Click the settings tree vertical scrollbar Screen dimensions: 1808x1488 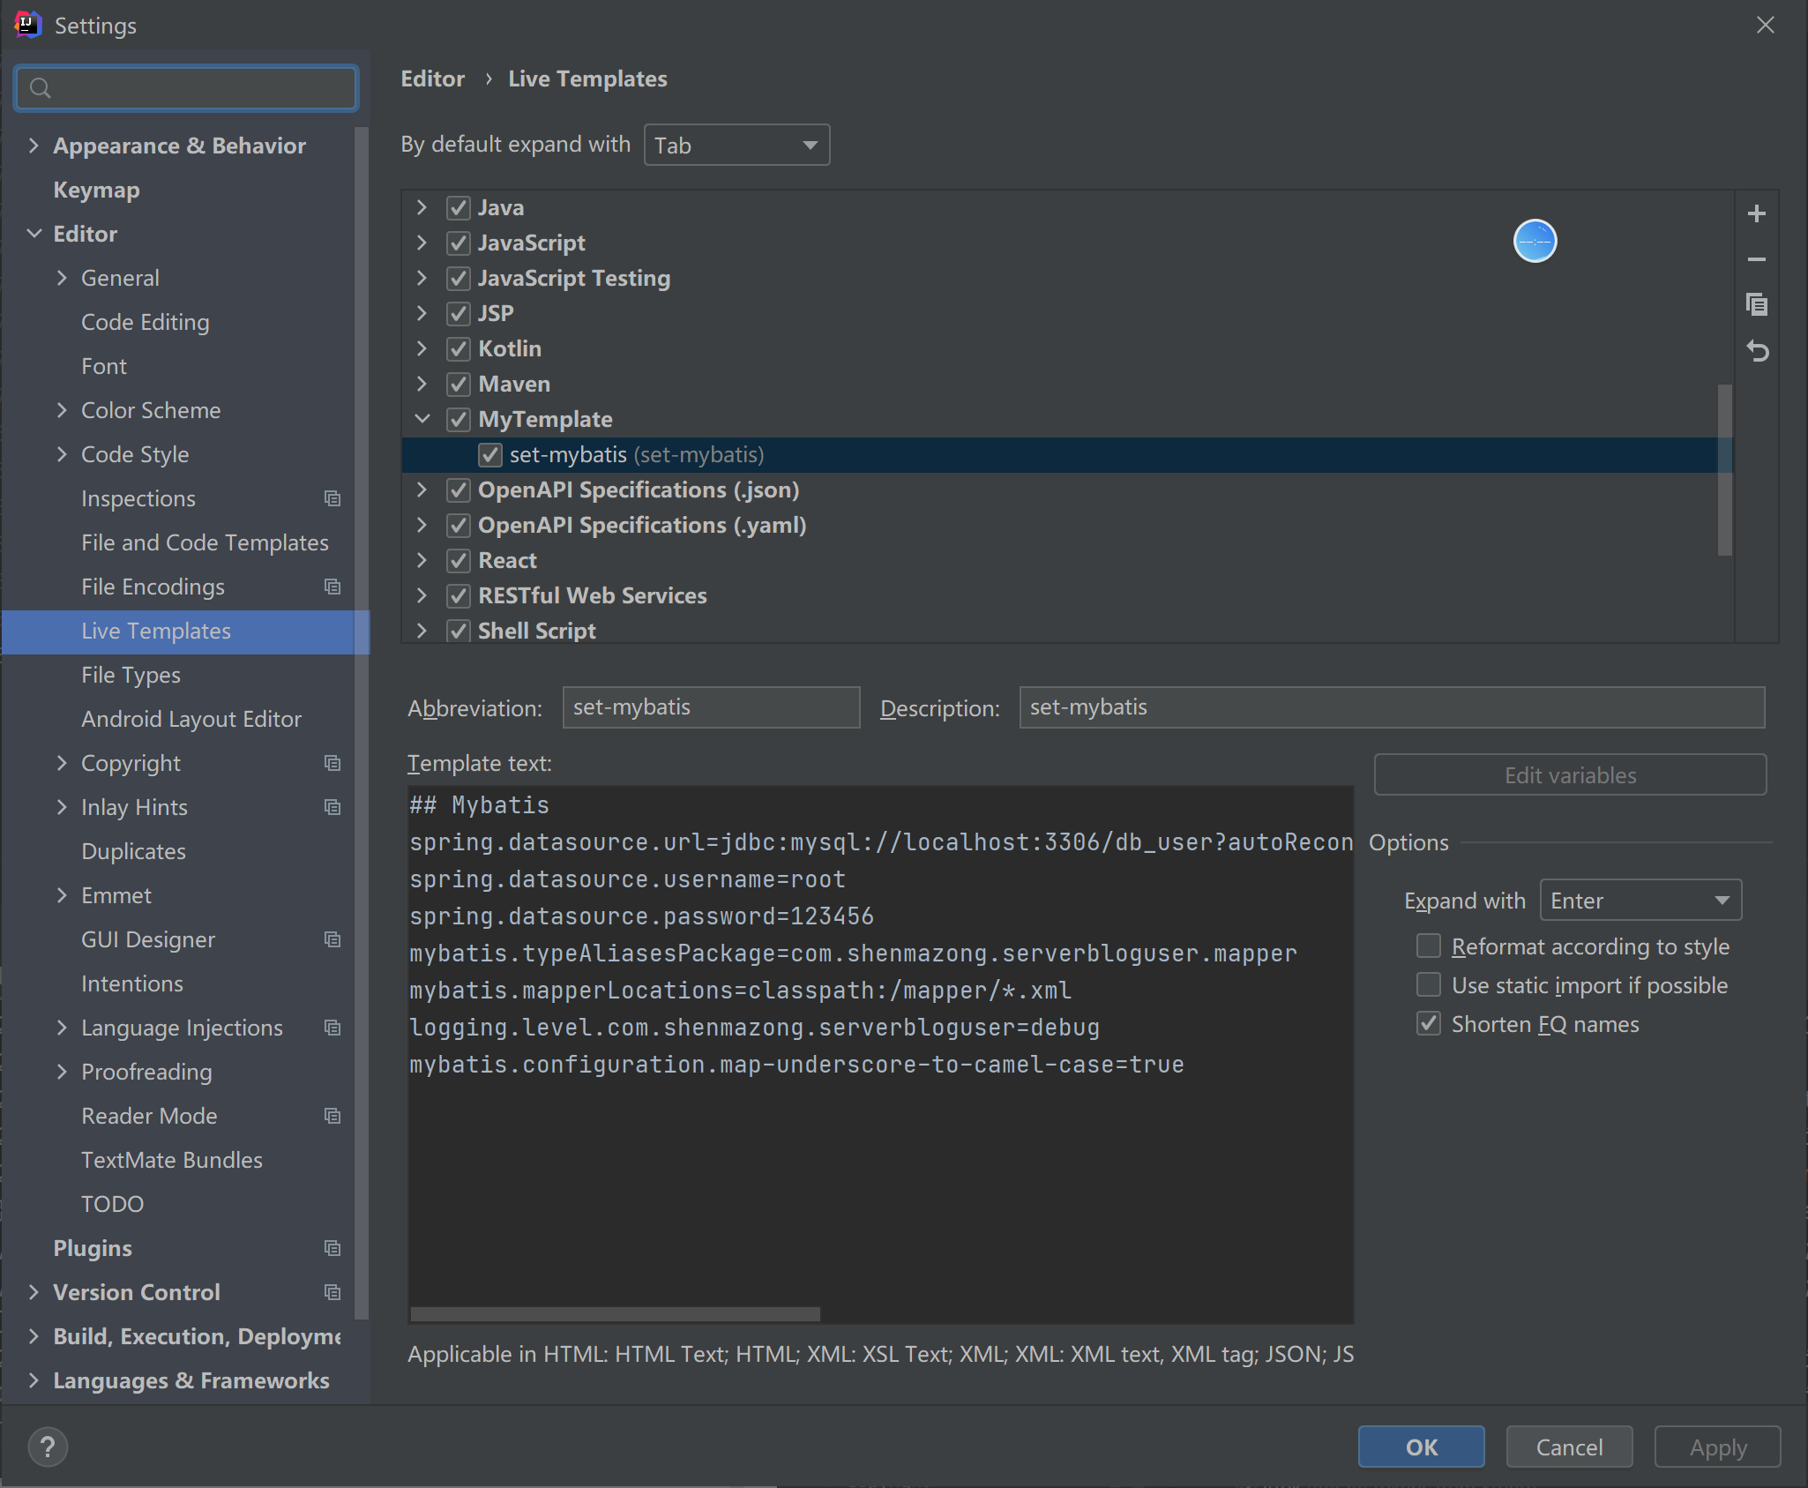361,723
